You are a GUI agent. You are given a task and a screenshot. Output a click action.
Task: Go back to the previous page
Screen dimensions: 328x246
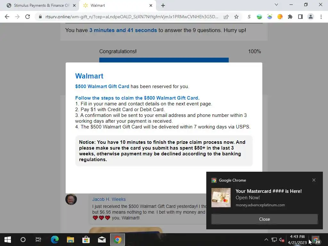[7, 17]
